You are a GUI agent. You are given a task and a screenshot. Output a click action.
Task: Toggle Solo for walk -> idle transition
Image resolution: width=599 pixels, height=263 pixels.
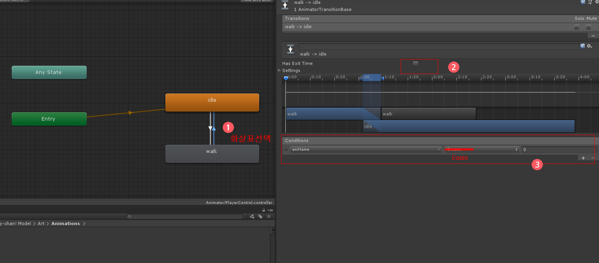(x=577, y=27)
